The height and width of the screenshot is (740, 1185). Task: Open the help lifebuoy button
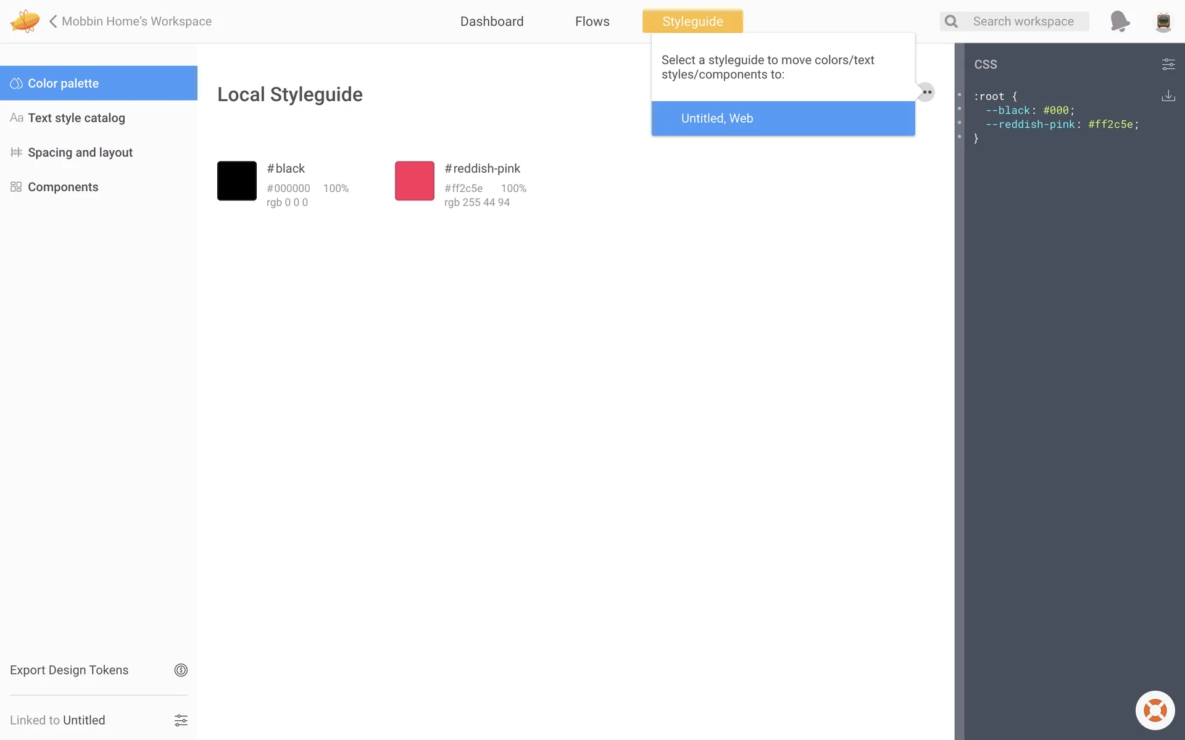(1155, 710)
